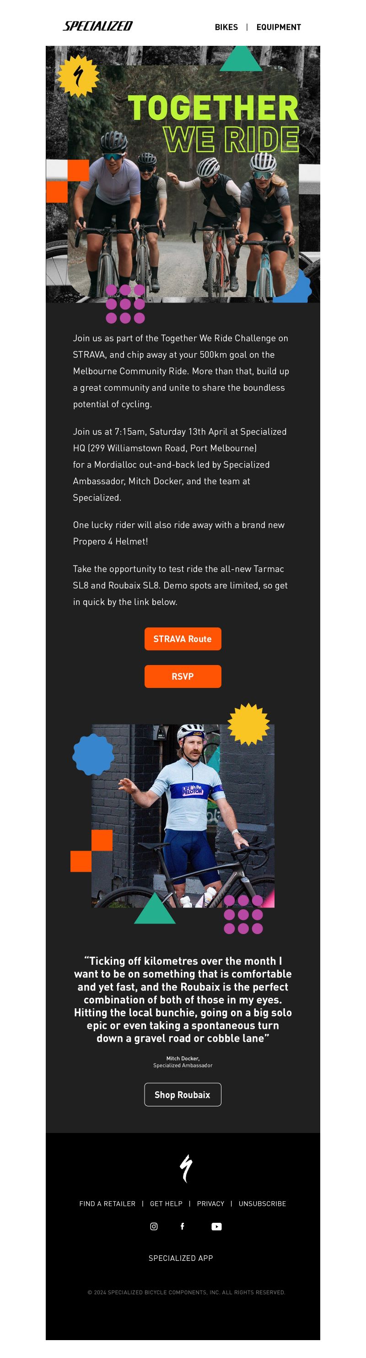Viewport: 366px width, 1358px height.
Task: Open the Specialized App link
Action: pos(181,1258)
